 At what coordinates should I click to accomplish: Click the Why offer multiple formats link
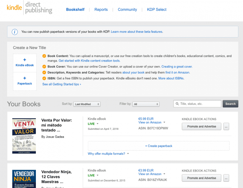click(106, 154)
